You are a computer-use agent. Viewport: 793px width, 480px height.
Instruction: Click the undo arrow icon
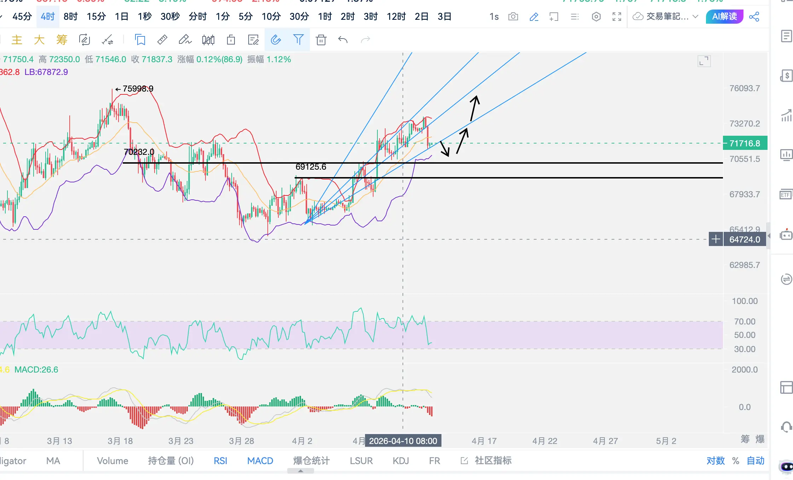click(343, 40)
